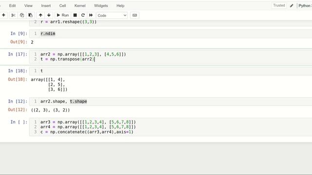
Task: Click the Python kernel name indicator
Action: 305,6
